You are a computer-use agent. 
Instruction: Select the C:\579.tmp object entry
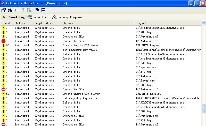coord(144,72)
